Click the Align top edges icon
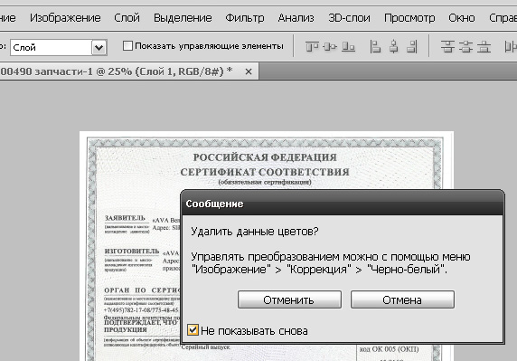This screenshot has height=361, width=517. [312, 46]
